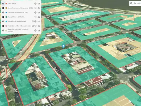The image size is (141, 106).
Task: Toggle Líneas de Frente Interno (L.F.I) checkbox
Action: tap(3, 12)
